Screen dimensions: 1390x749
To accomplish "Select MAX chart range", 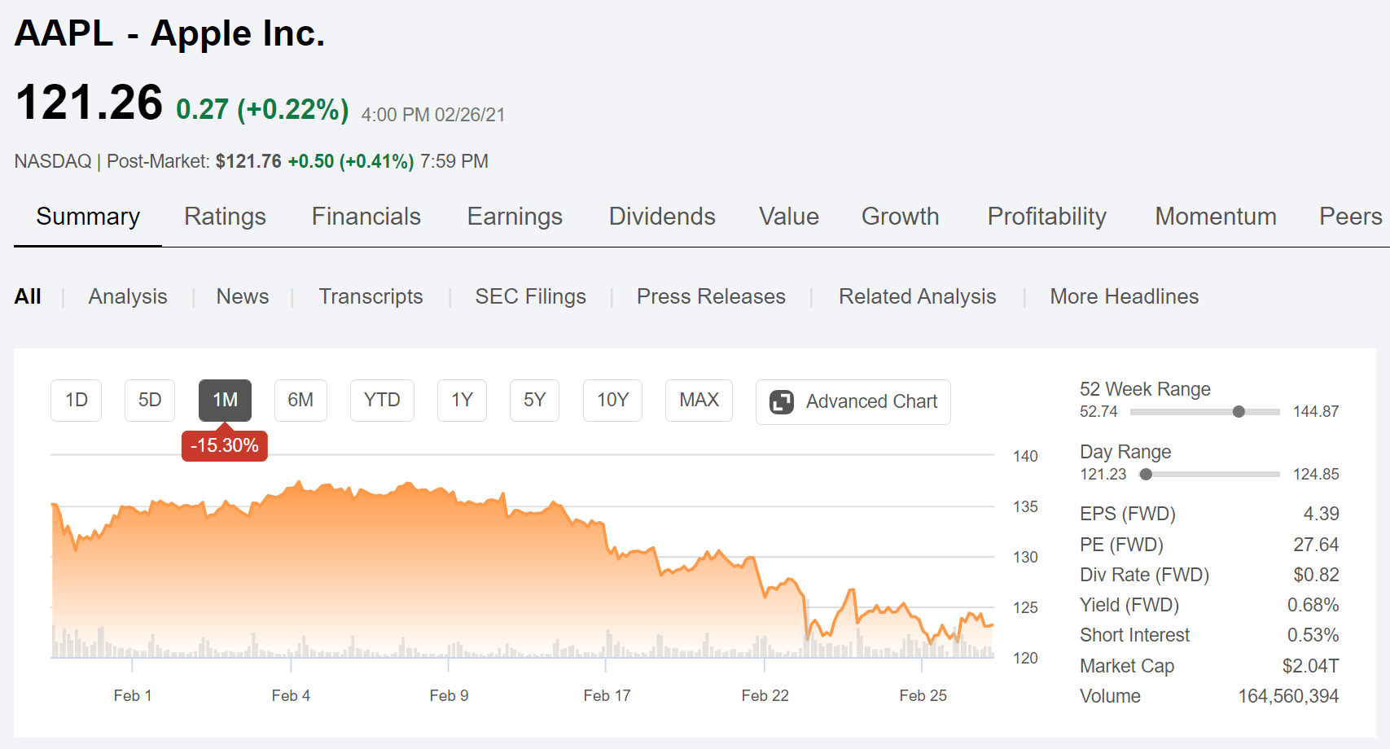I will [x=699, y=401].
